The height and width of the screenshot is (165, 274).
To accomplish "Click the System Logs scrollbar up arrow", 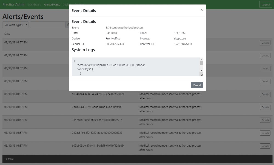I will click(201, 59).
